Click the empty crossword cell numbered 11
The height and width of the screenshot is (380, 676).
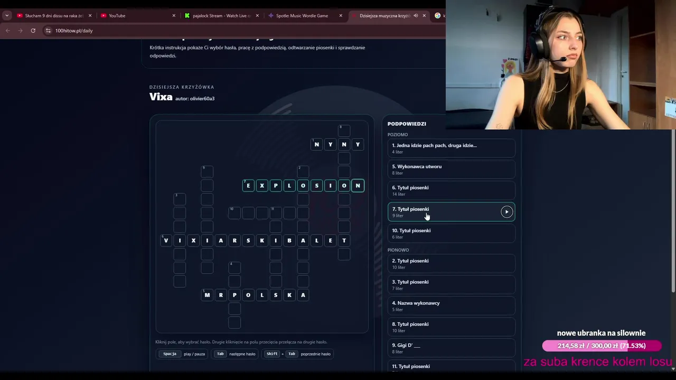tap(276, 213)
